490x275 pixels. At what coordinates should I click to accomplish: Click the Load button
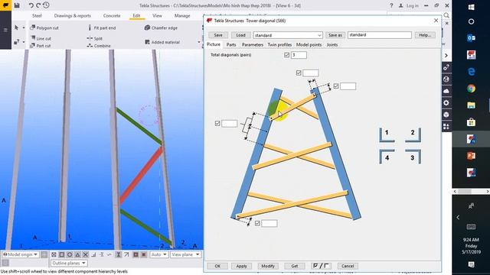coord(240,35)
